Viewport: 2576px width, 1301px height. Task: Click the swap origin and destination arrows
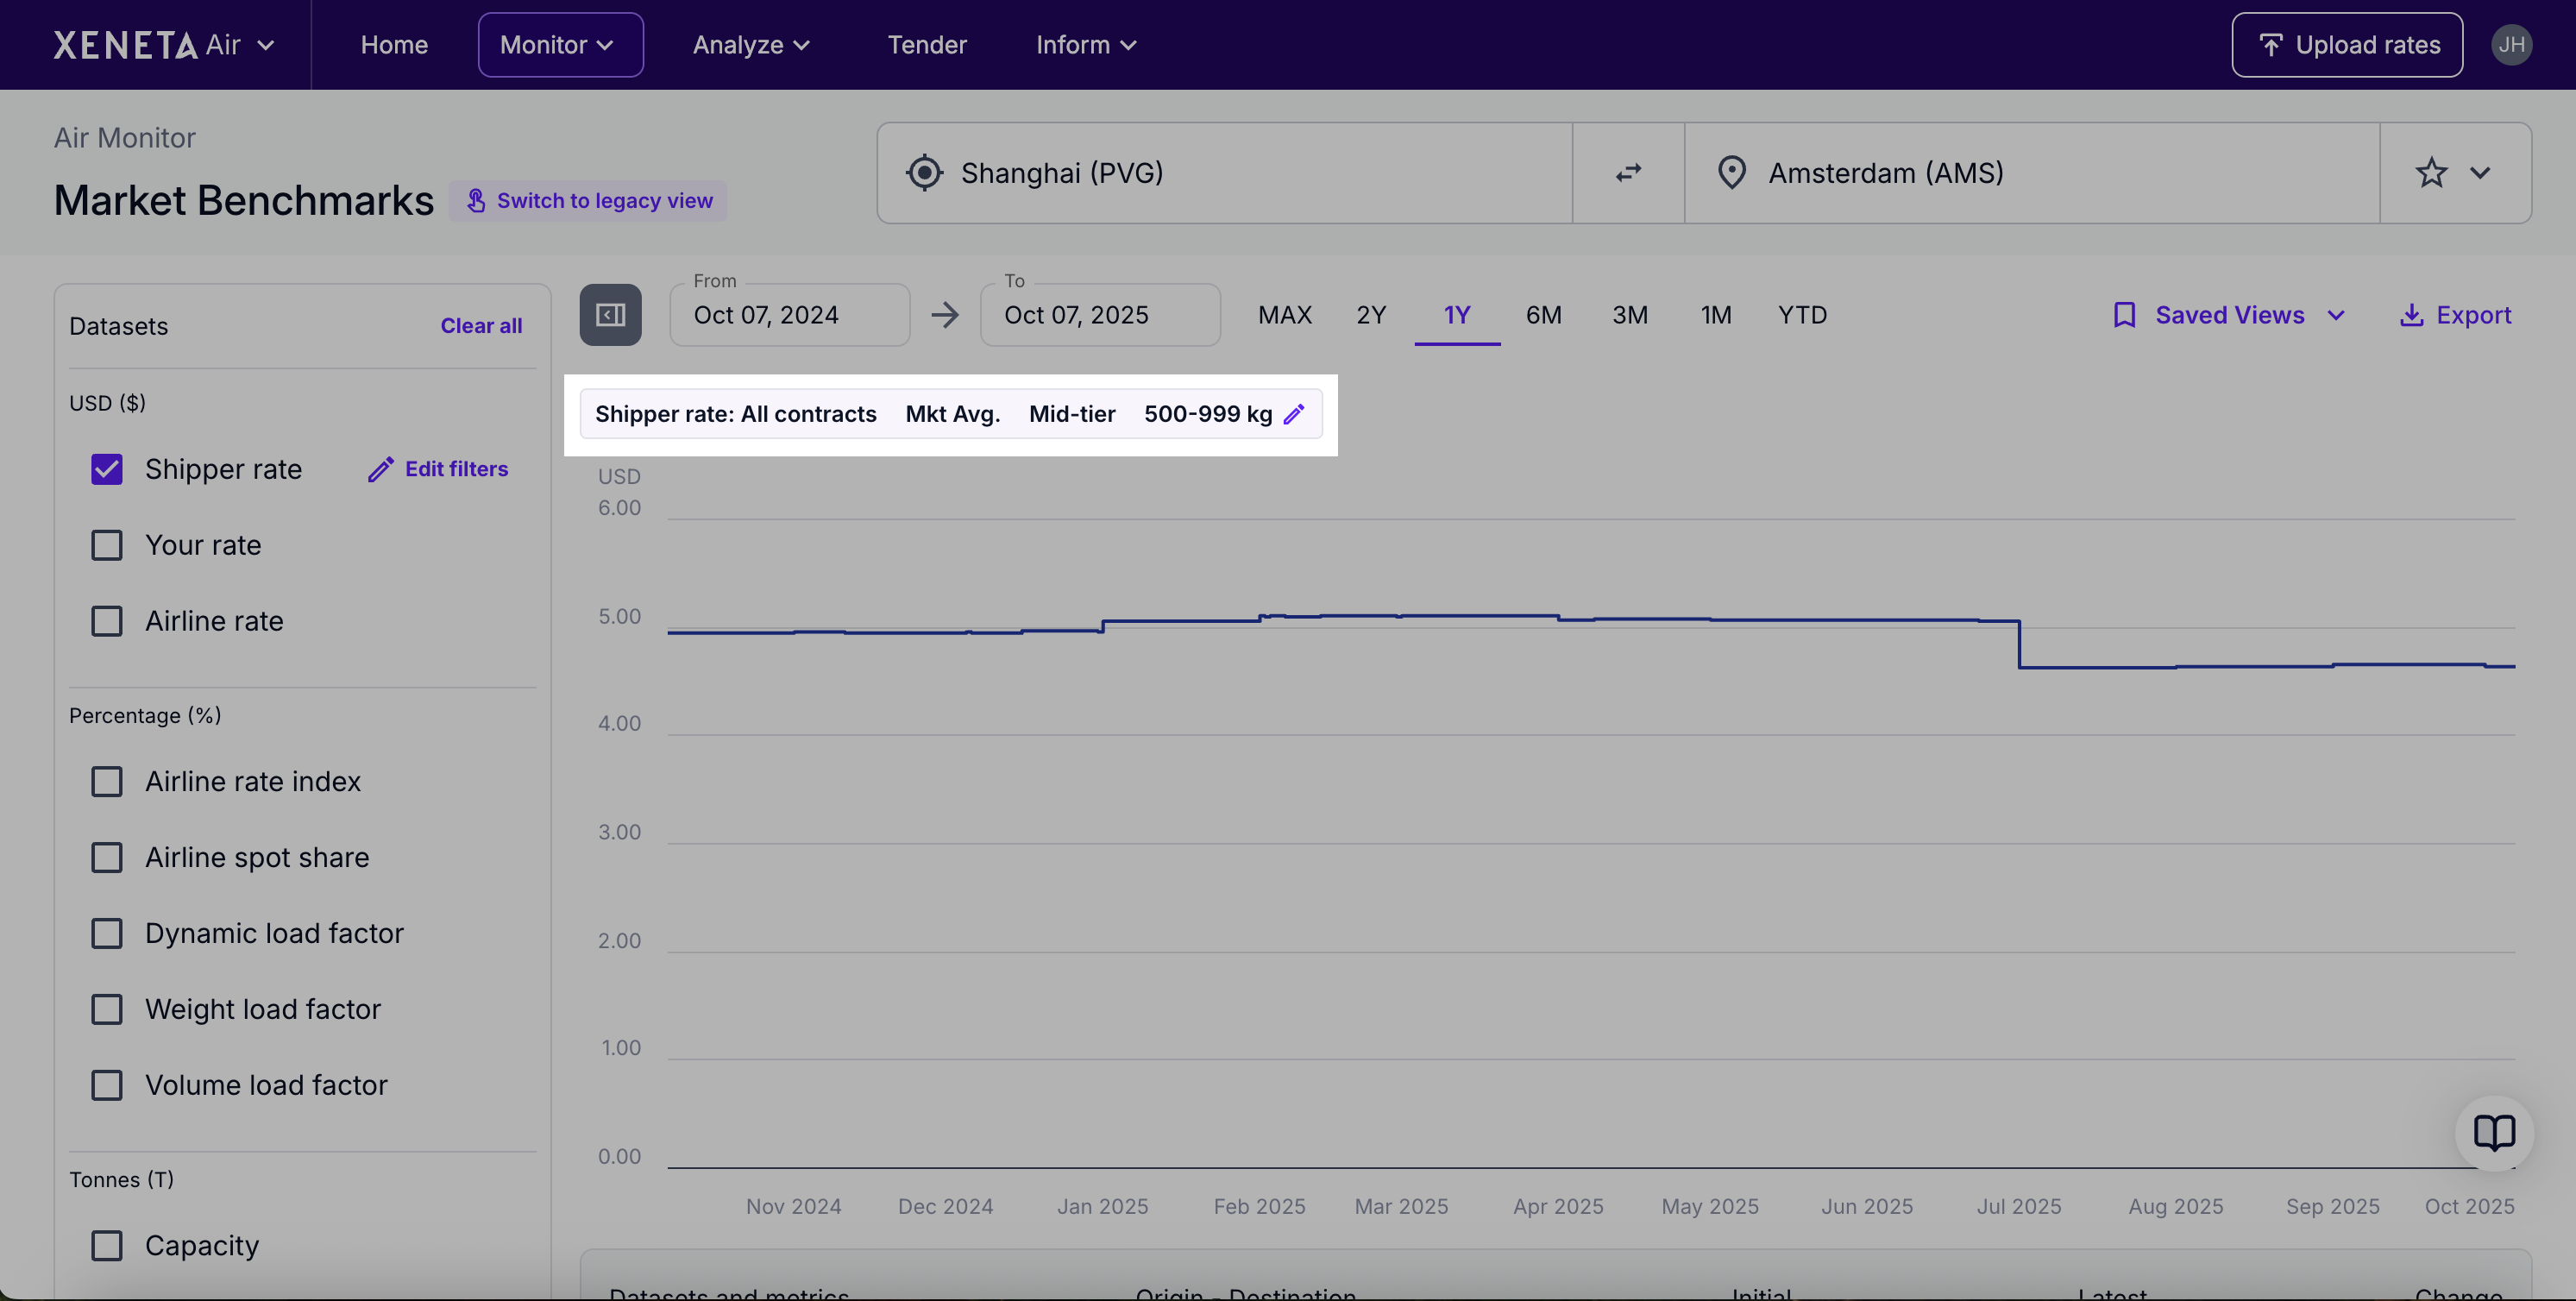(x=1628, y=173)
